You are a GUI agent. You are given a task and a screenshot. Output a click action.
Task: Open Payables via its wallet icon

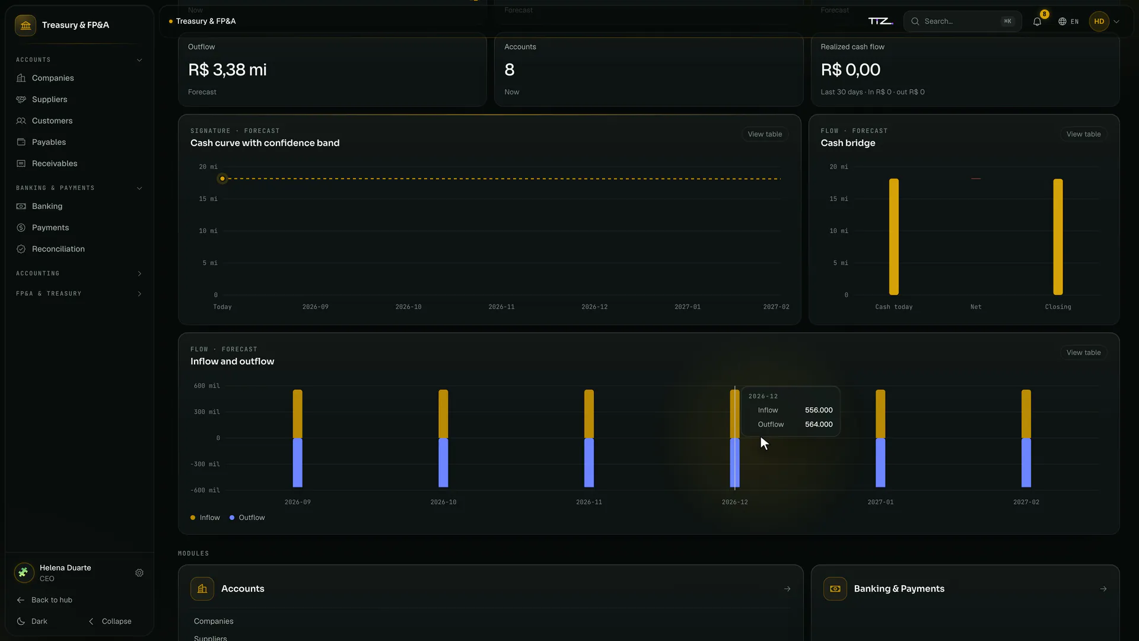coord(21,142)
